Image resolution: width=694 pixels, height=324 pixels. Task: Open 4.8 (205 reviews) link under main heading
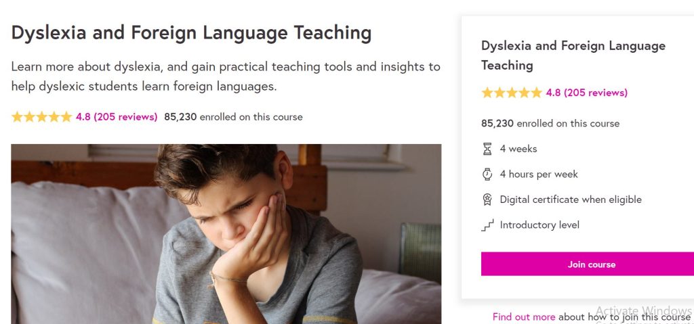(117, 117)
